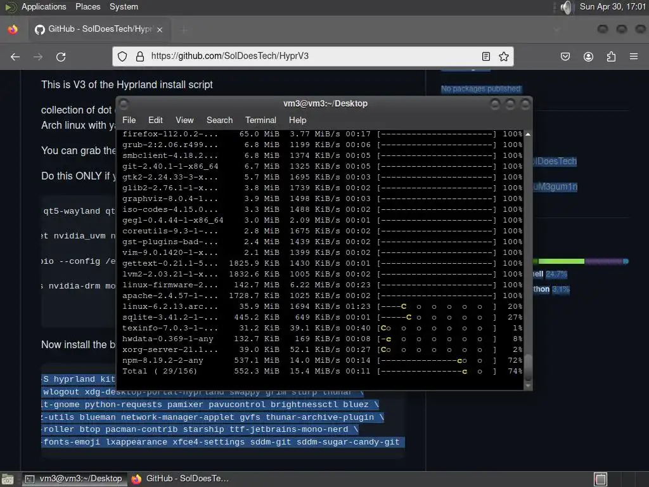This screenshot has height=487, width=649.
Task: Open the Firefox account icon
Action: click(588, 56)
